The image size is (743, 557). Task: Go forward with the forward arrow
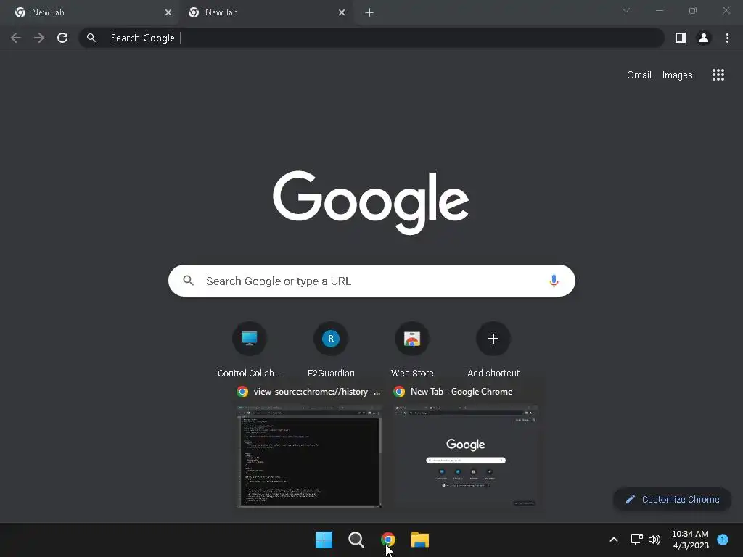point(39,38)
